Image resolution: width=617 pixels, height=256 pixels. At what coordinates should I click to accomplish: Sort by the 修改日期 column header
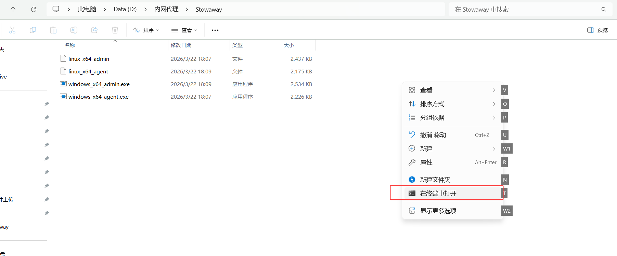181,45
